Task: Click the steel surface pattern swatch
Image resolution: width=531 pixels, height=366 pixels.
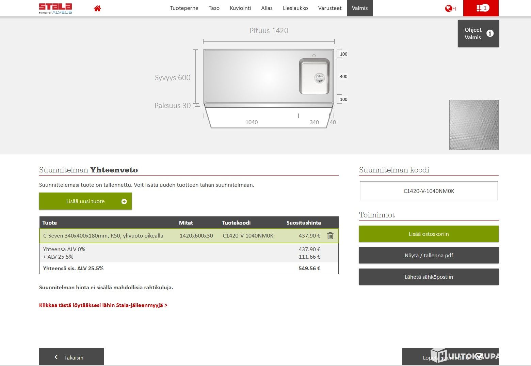Action: [473, 125]
